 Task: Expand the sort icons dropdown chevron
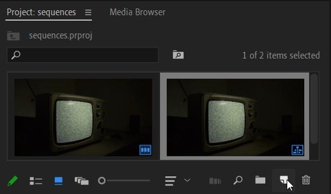pyautogui.click(x=187, y=180)
